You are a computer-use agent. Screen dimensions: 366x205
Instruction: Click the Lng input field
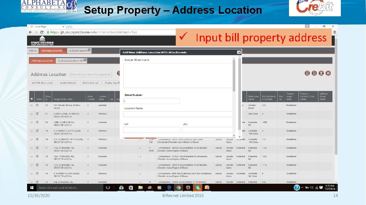[207, 130]
